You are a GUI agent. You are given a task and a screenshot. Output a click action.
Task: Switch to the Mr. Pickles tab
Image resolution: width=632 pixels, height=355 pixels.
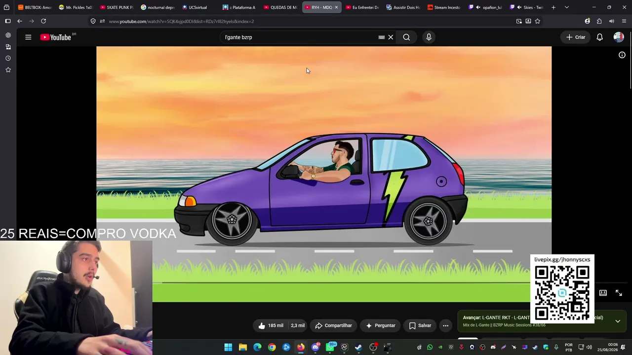pos(76,7)
